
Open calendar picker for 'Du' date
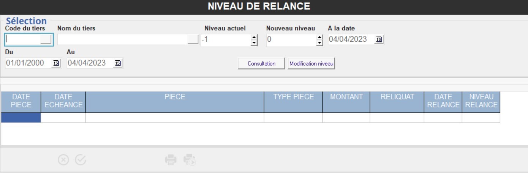56,63
